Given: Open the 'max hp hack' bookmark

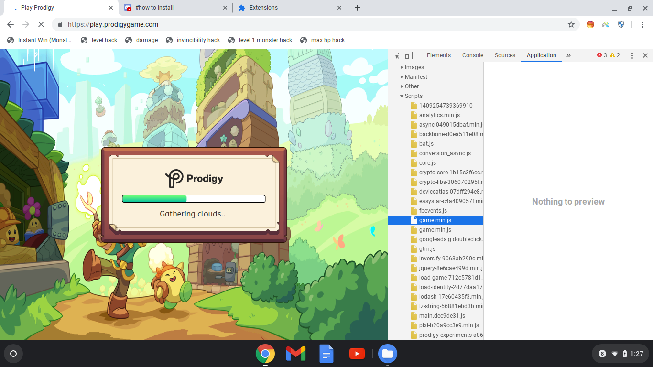Looking at the screenshot, I should [327, 40].
